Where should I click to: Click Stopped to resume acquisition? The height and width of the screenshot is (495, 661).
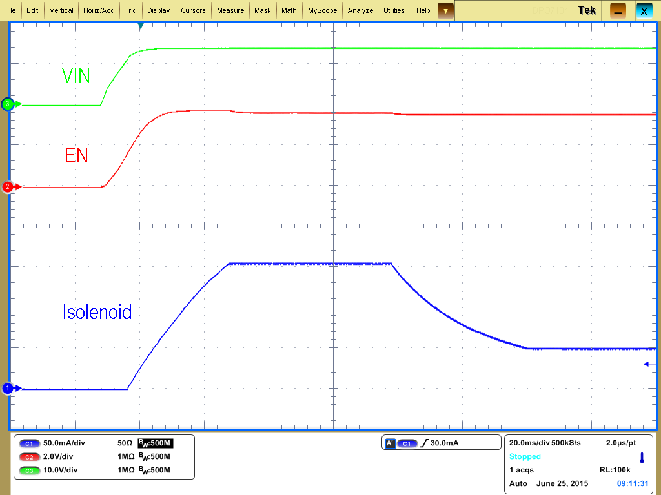pyautogui.click(x=526, y=456)
